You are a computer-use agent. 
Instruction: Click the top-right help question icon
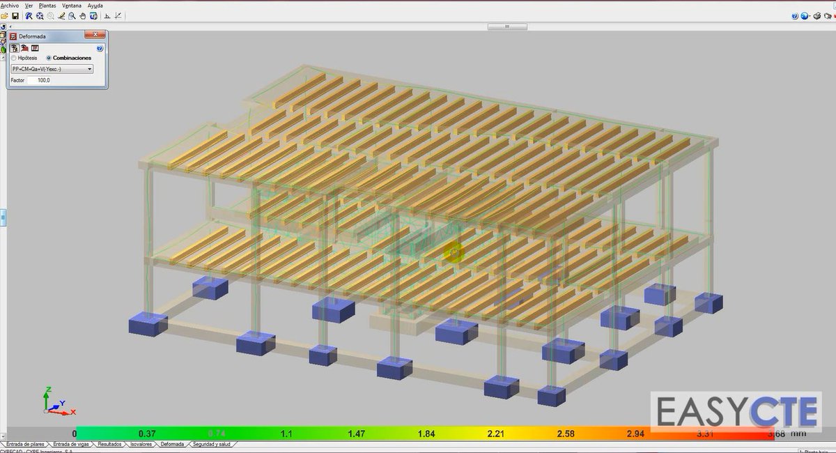click(x=794, y=16)
